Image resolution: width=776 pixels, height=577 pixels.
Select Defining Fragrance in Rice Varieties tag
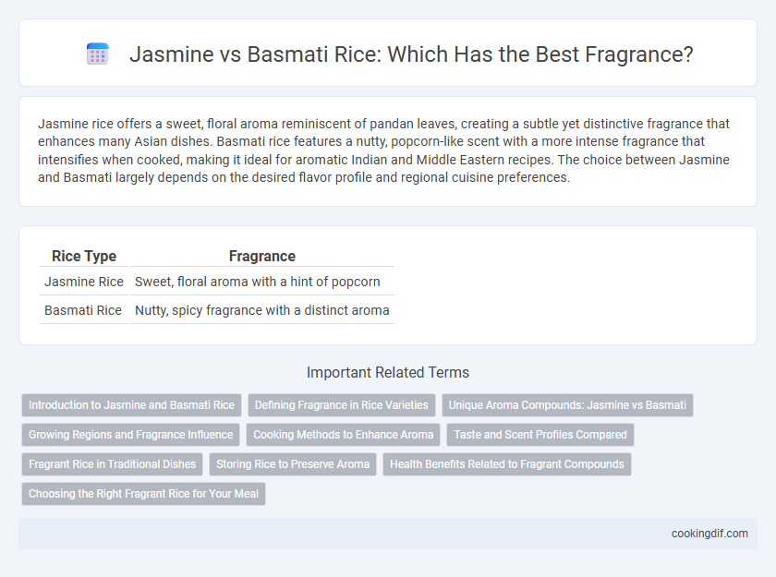point(342,405)
